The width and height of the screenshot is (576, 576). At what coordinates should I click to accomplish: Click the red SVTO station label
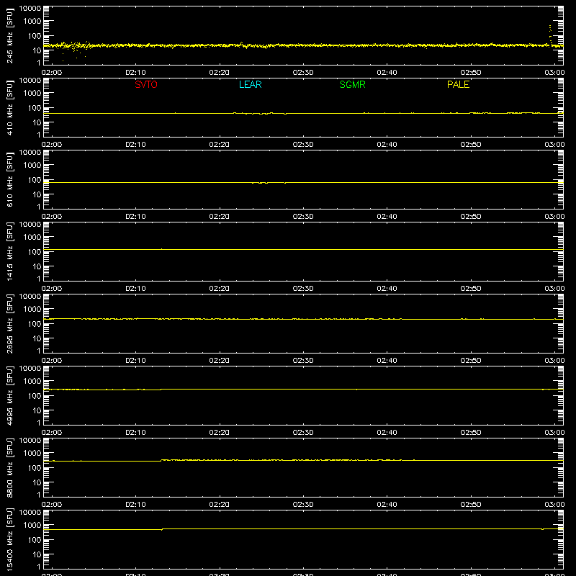pos(146,84)
